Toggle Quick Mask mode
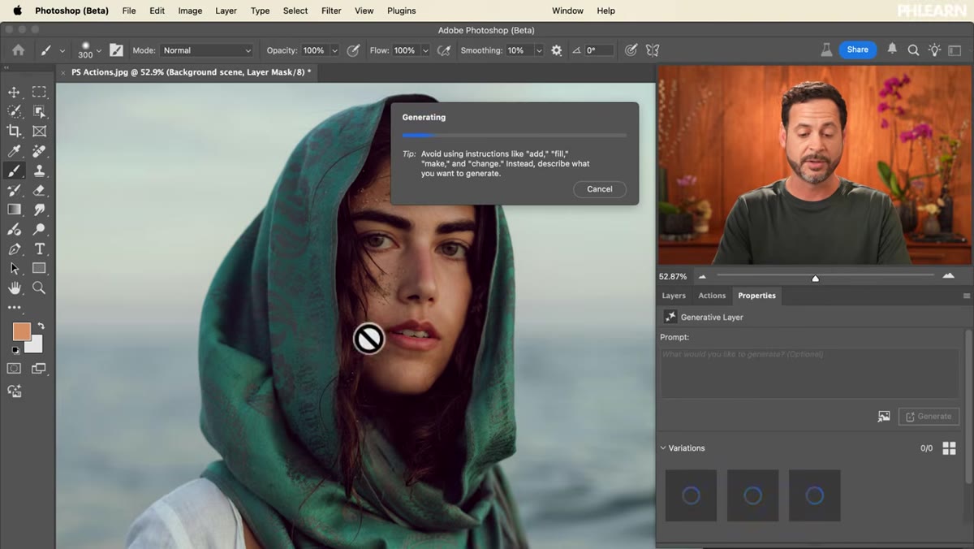 14,369
